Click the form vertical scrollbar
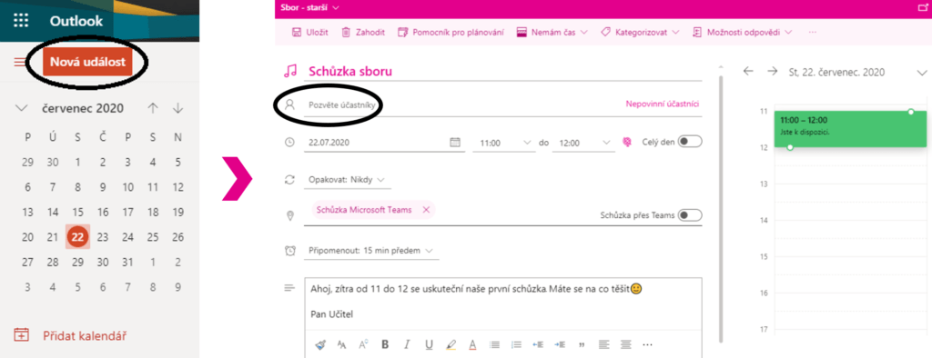The image size is (932, 358). (722, 208)
